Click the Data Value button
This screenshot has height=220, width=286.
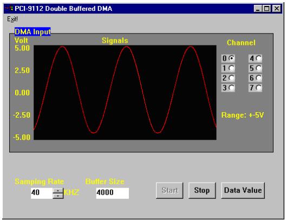tap(243, 190)
